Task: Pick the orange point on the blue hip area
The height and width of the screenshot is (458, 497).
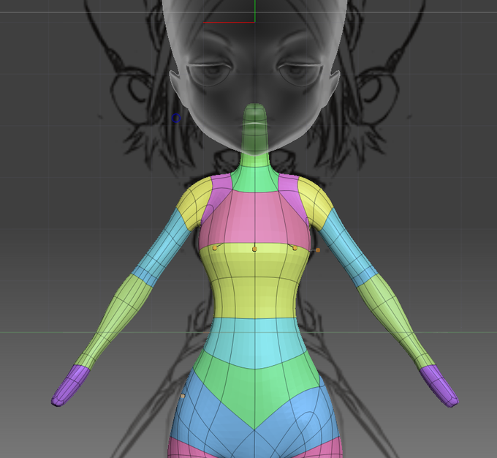Action: 183,396
